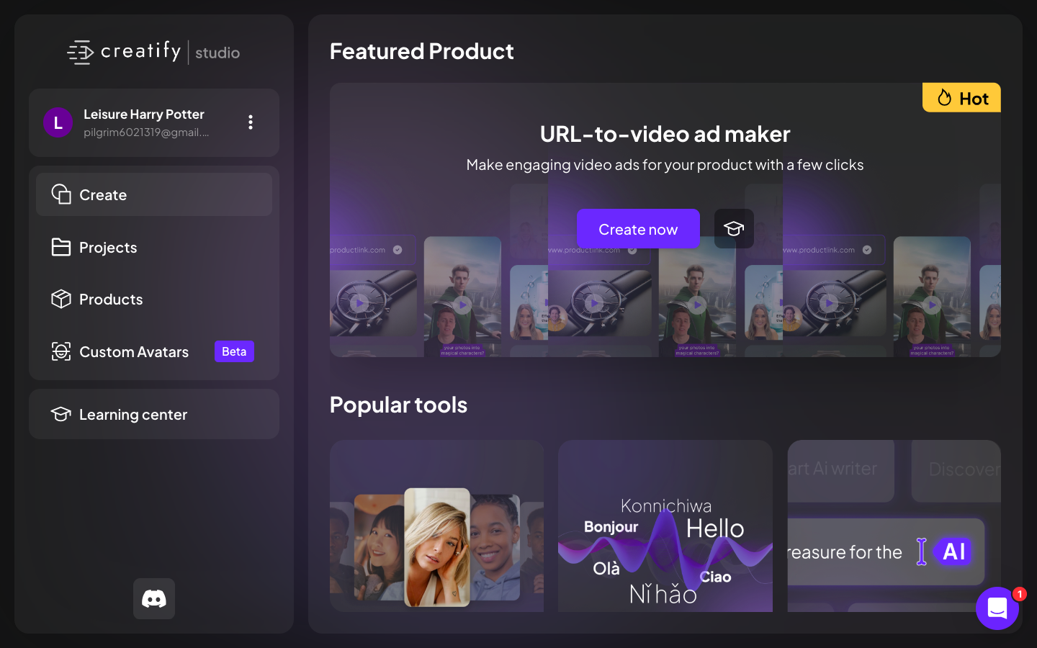
Task: Click the purple L profile avatar
Action: click(58, 122)
